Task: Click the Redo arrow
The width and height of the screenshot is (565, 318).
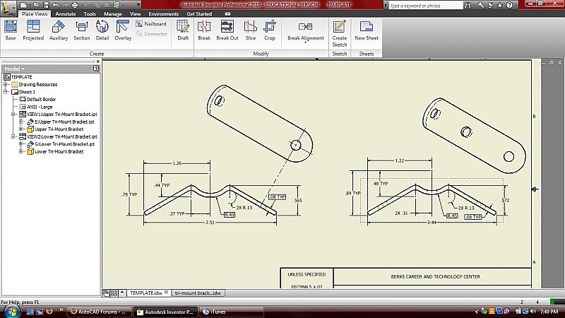Action: (x=65, y=5)
